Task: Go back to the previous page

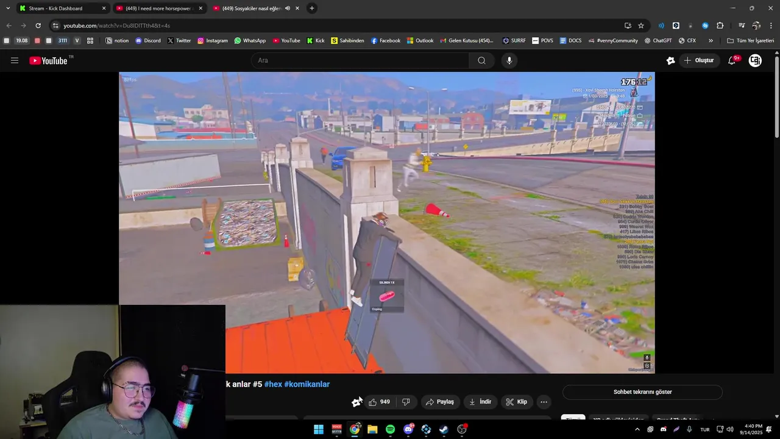Action: click(9, 26)
